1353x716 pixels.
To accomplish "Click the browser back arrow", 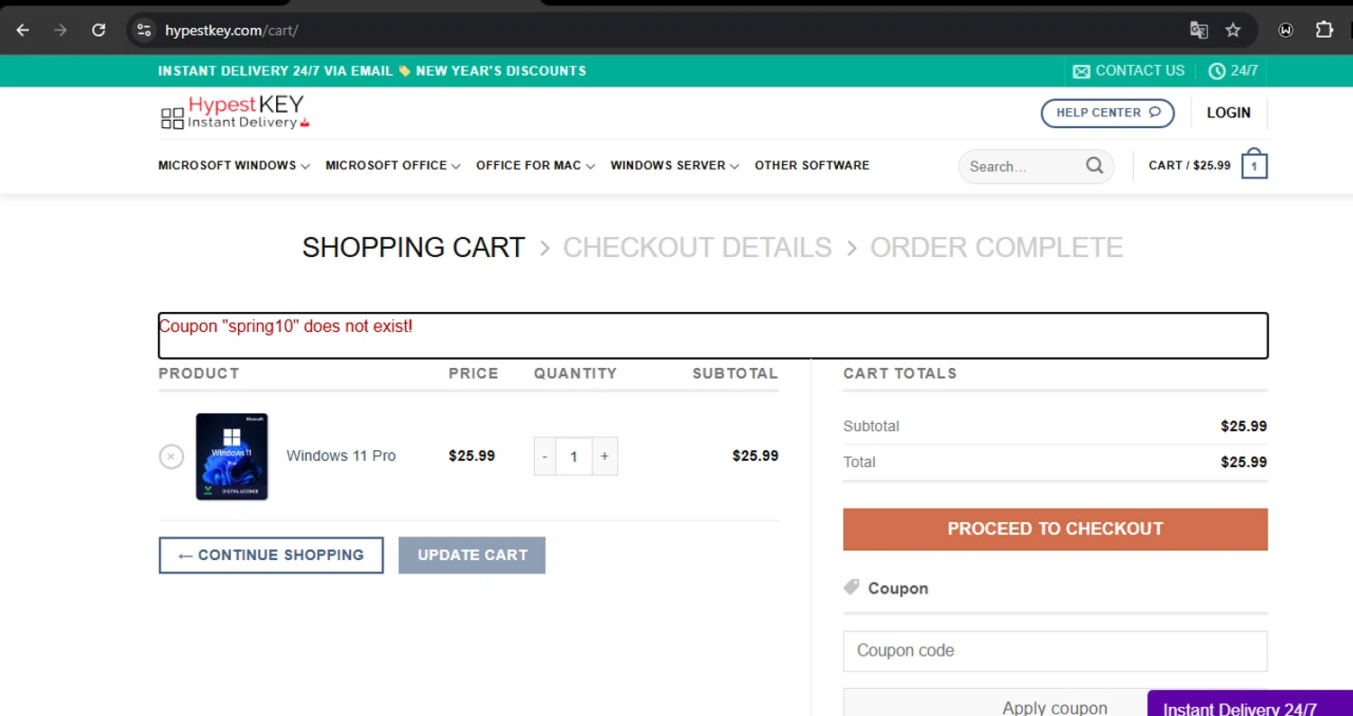I will point(23,30).
